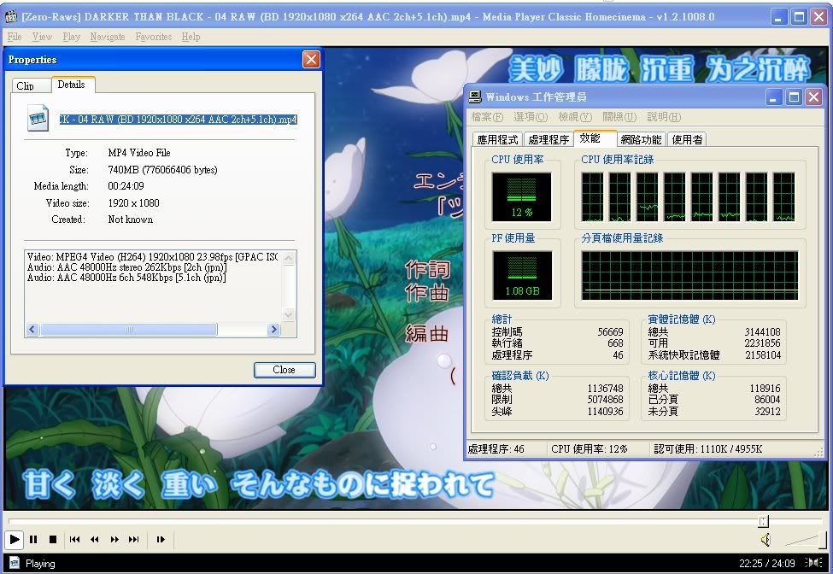Open the File menu in Media Player Classic
Image resolution: width=833 pixels, height=574 pixels.
click(x=15, y=37)
